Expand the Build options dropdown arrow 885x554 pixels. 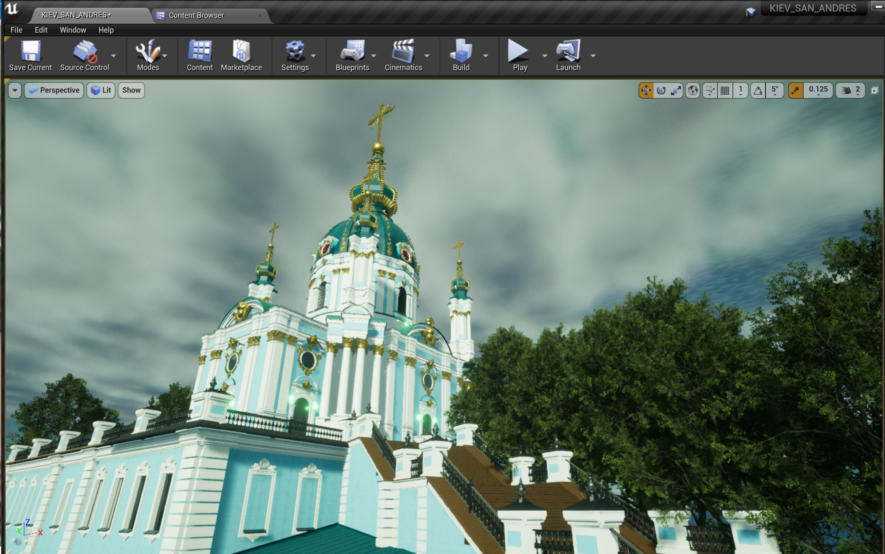[485, 56]
